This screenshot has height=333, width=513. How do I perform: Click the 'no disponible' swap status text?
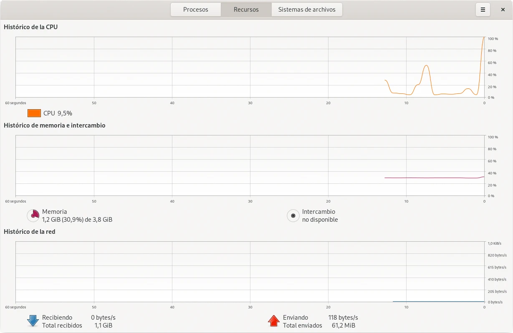[x=320, y=220]
